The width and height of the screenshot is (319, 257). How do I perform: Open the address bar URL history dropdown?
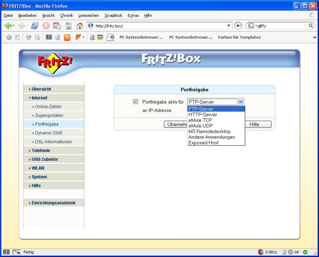pyautogui.click(x=228, y=26)
